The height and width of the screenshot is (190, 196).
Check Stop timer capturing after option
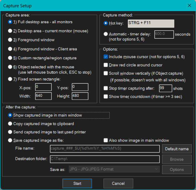(106, 88)
